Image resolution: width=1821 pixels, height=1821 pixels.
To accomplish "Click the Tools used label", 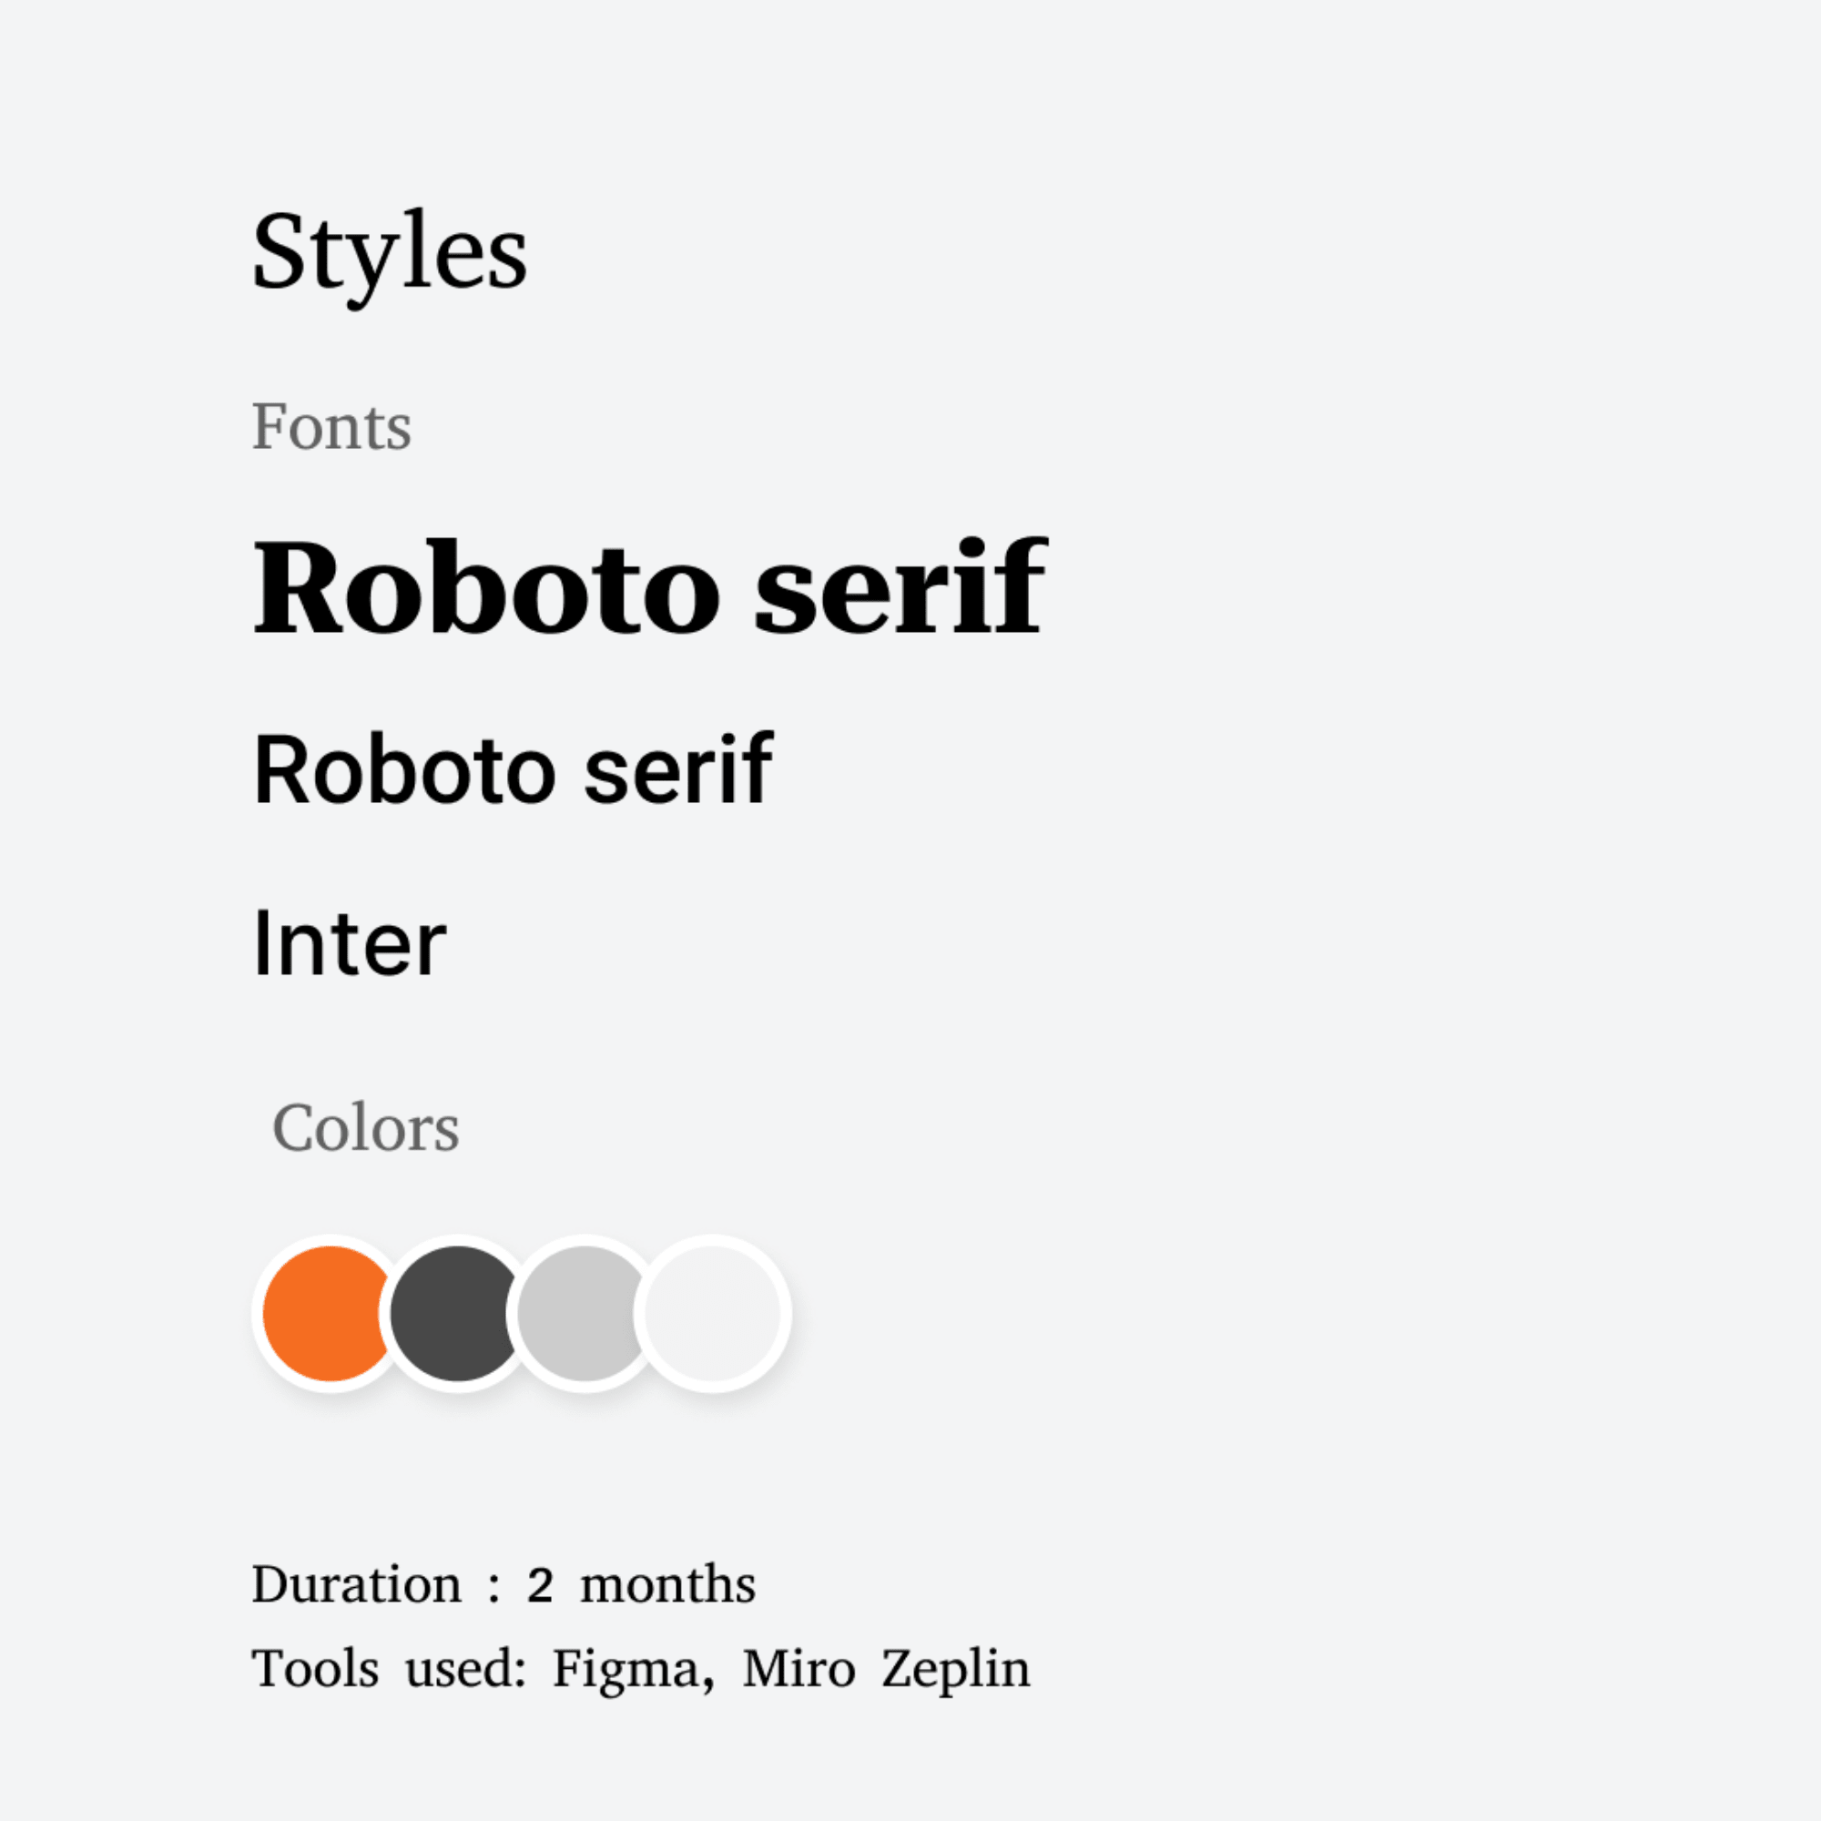I will pyautogui.click(x=389, y=1668).
